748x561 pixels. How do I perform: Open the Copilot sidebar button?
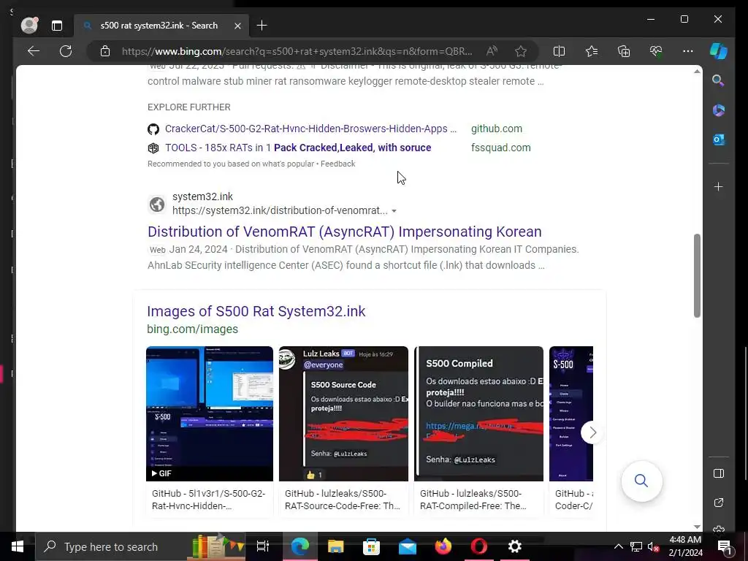click(x=719, y=51)
